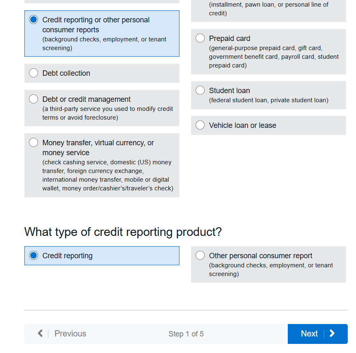This screenshot has width=356, height=353.
Task: Choose the Prepaid card radio option
Action: pyautogui.click(x=200, y=38)
